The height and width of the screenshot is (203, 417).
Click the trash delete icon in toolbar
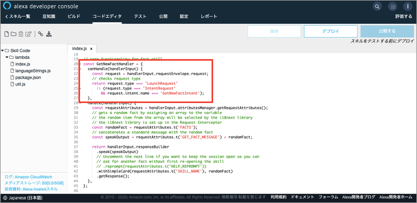pos(21,34)
